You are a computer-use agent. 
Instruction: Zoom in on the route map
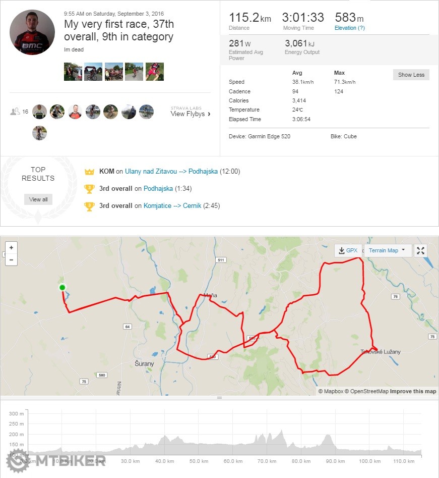coord(11,248)
